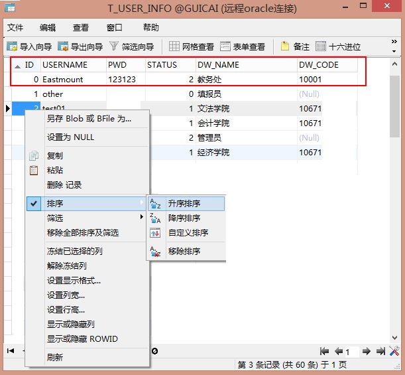
Task: Select the 经济学院 cell
Action: tap(247, 153)
